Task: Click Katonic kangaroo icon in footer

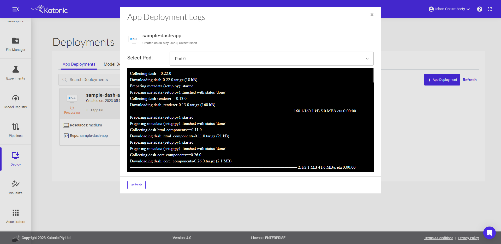Action: point(16,238)
